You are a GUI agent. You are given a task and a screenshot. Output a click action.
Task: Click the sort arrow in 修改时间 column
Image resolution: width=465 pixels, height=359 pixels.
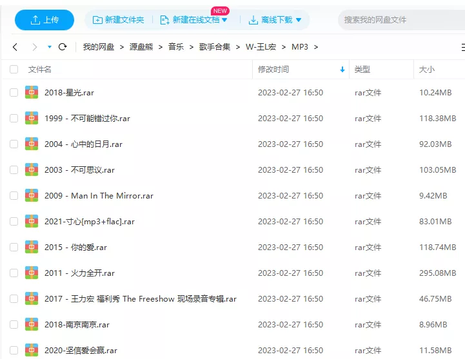click(342, 70)
